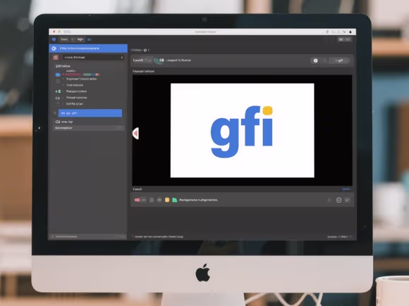This screenshot has width=409, height=306.
Task: Click the green speaker icon in the sidebar list
Action: pos(58,91)
